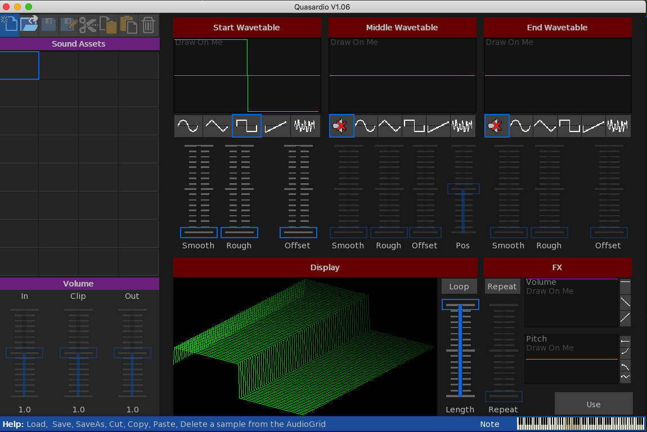
Task: Toggle the Loop button
Action: pyautogui.click(x=459, y=287)
